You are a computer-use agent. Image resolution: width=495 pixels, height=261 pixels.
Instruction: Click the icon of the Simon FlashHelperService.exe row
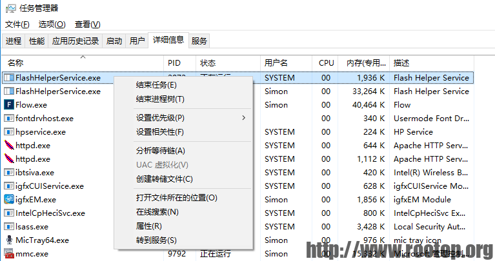(9, 91)
